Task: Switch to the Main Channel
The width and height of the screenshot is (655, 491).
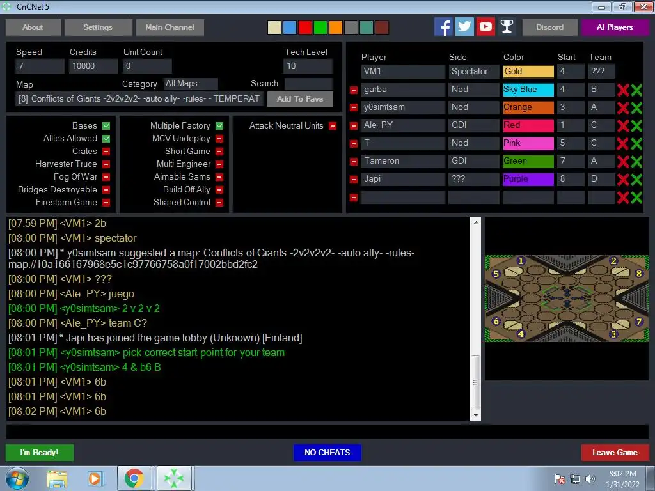Action: [170, 27]
